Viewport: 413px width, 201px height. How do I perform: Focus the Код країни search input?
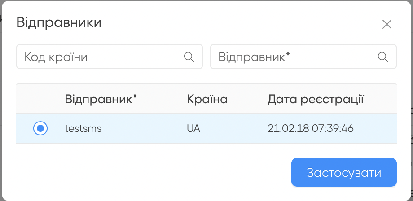109,57
